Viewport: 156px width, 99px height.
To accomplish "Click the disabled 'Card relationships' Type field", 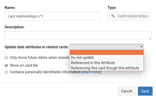I will (129, 16).
